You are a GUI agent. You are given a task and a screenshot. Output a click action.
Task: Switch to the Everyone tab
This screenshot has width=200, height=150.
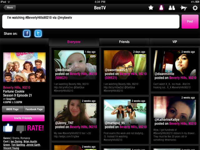74,42
